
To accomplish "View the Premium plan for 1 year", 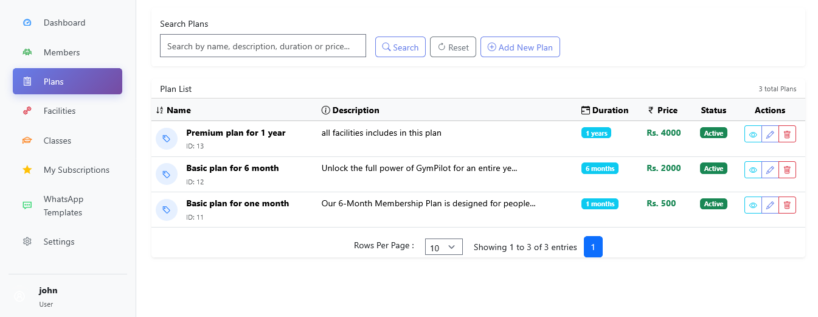I will coord(753,134).
